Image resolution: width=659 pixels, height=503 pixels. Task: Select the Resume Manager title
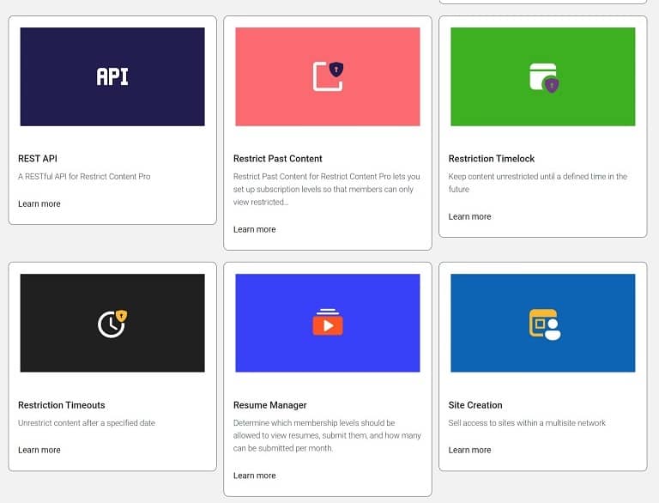(269, 405)
